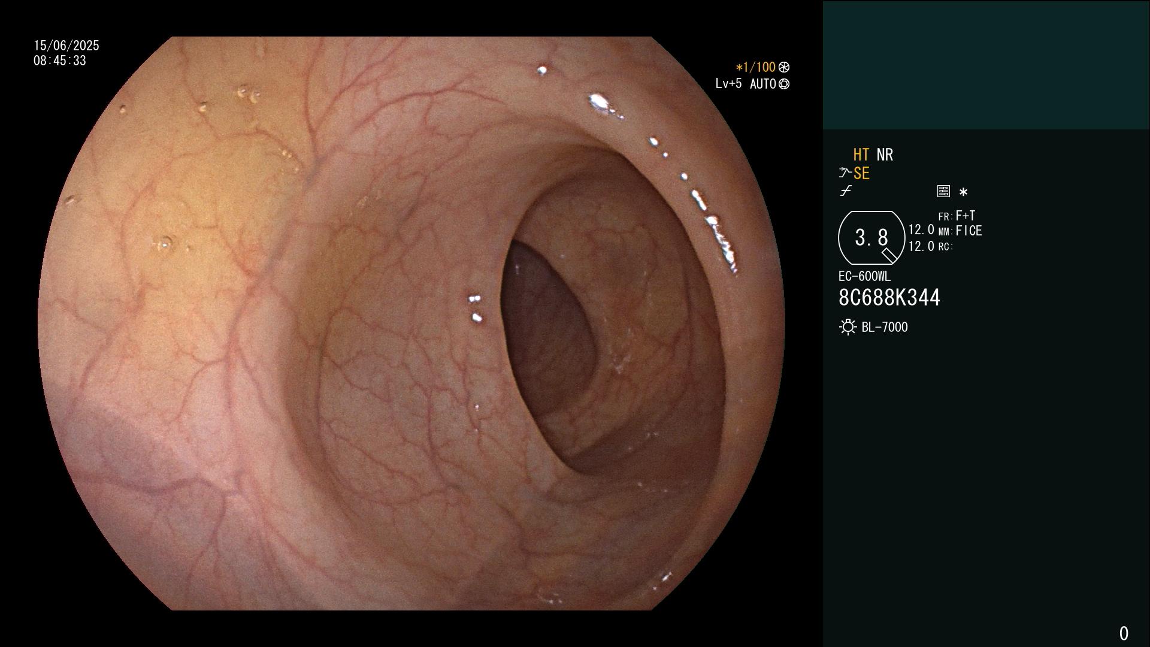Click the RC: label
Screen dimensions: 1150x647
(945, 246)
